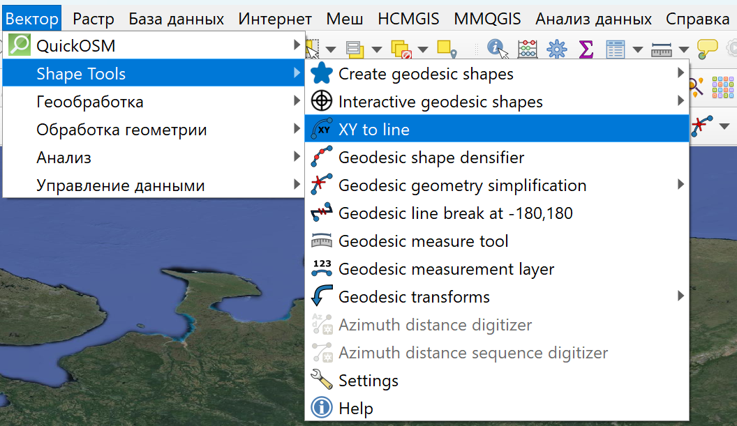Open the Растр menu
Image resolution: width=737 pixels, height=426 pixels.
click(x=93, y=19)
